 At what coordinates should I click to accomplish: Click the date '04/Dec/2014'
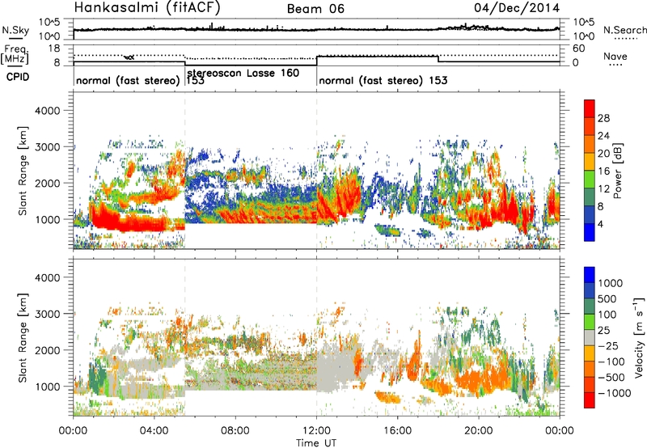click(517, 8)
